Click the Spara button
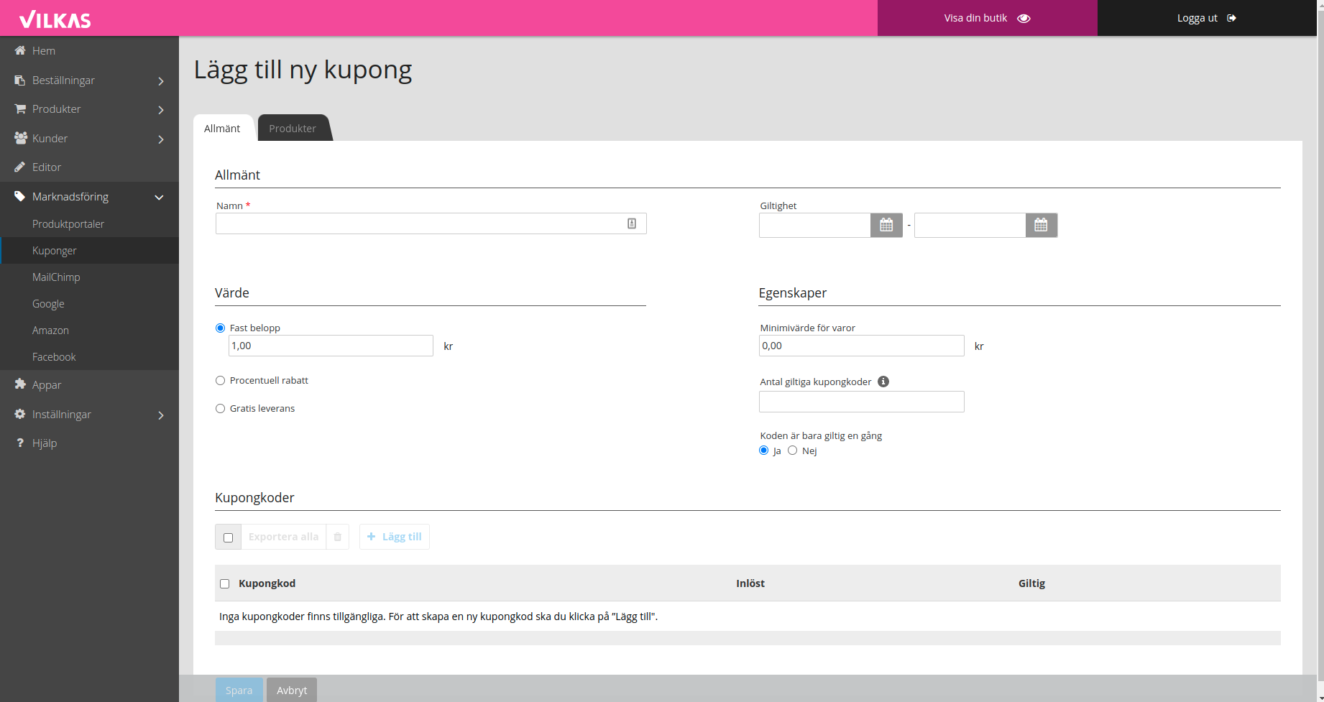 (239, 690)
